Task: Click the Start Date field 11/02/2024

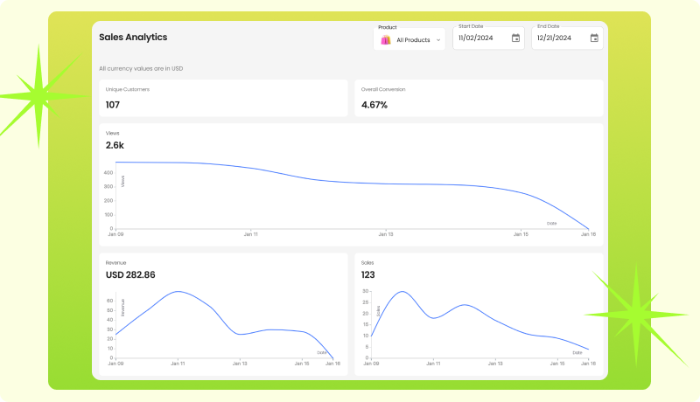Action: tap(478, 38)
